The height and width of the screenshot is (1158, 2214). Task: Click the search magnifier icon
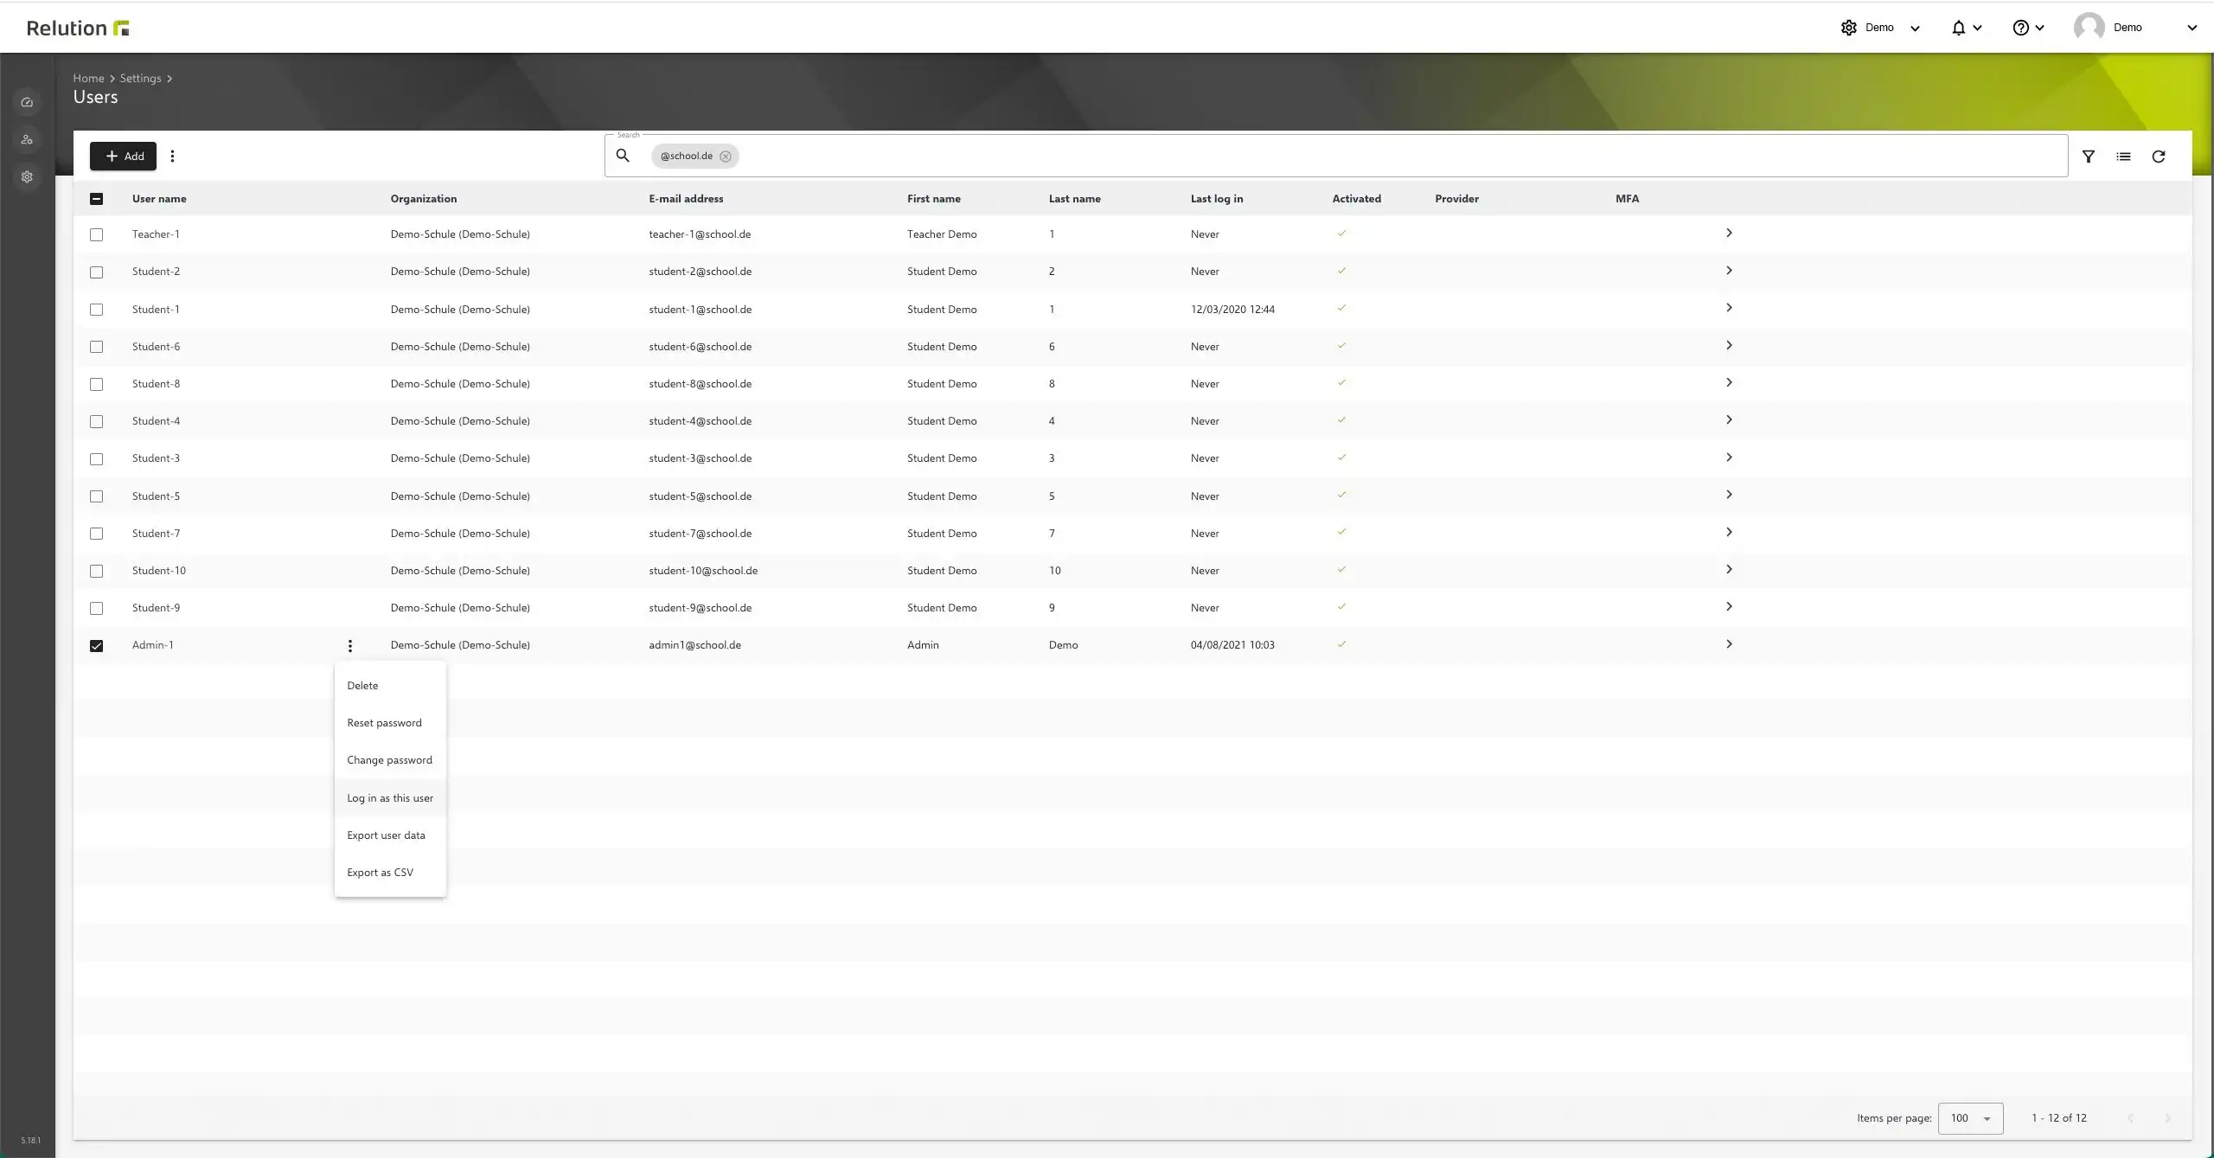pyautogui.click(x=623, y=156)
